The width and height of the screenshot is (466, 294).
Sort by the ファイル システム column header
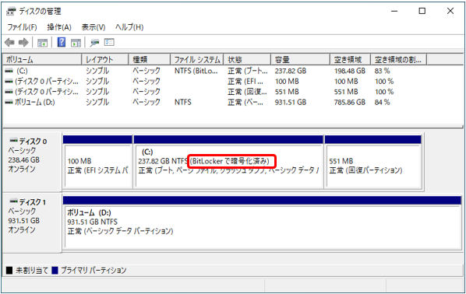coord(197,60)
